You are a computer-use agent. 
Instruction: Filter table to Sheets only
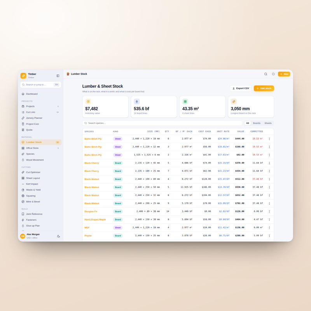(268, 123)
